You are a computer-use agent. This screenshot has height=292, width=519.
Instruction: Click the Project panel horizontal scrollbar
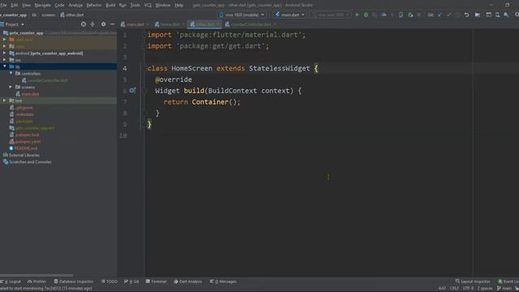click(36, 275)
